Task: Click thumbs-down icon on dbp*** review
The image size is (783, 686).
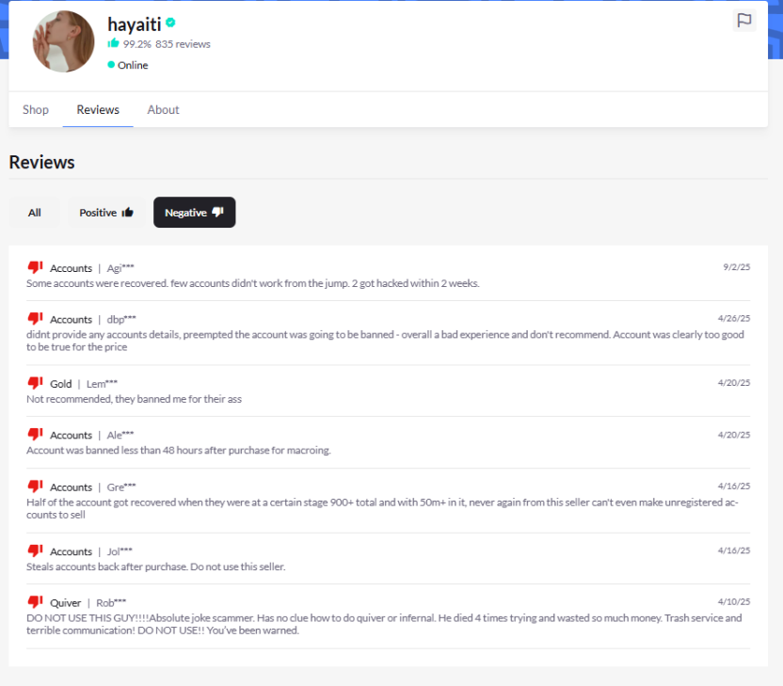Action: (x=35, y=319)
